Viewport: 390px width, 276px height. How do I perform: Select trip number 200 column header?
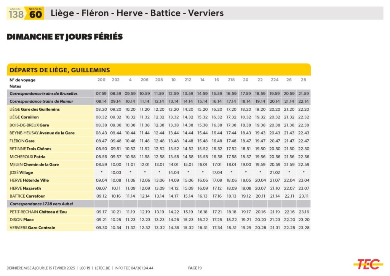point(101,80)
